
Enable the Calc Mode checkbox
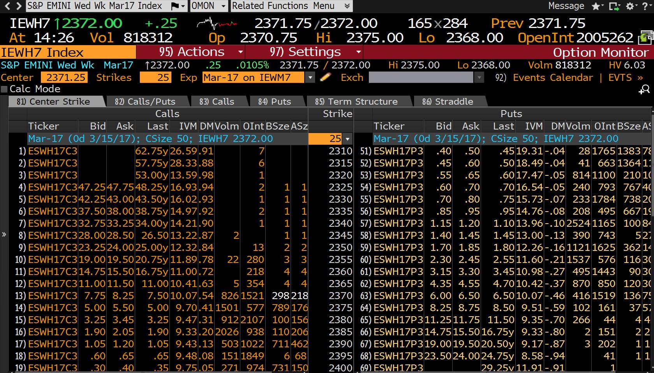[x=4, y=89]
